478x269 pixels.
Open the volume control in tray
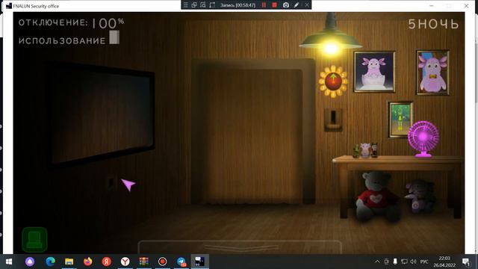pos(413,262)
